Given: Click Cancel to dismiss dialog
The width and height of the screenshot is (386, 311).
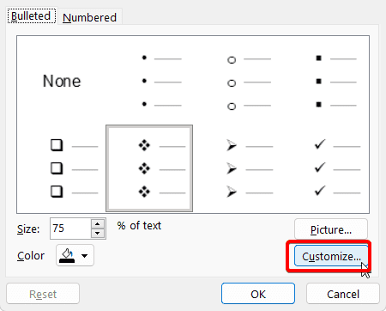Looking at the screenshot, I should (343, 294).
